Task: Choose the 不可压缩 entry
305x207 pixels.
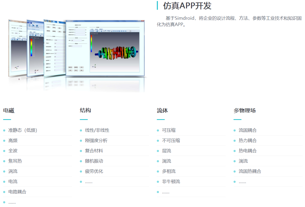Action: pos(171,141)
